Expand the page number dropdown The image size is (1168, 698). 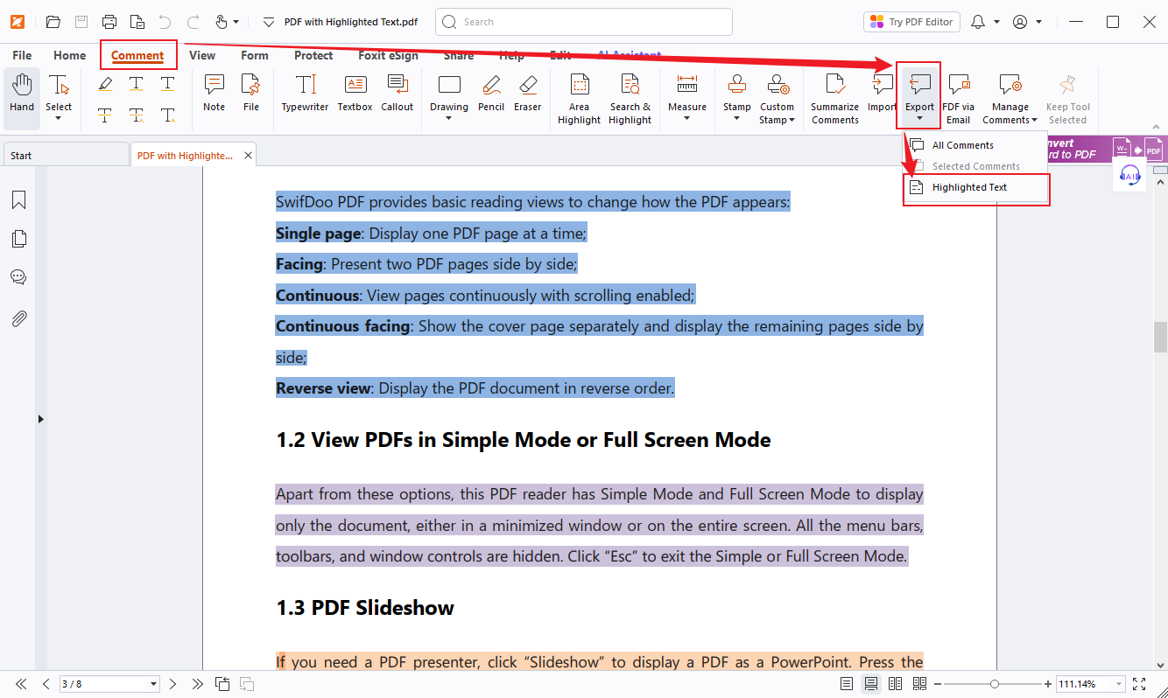(x=154, y=684)
